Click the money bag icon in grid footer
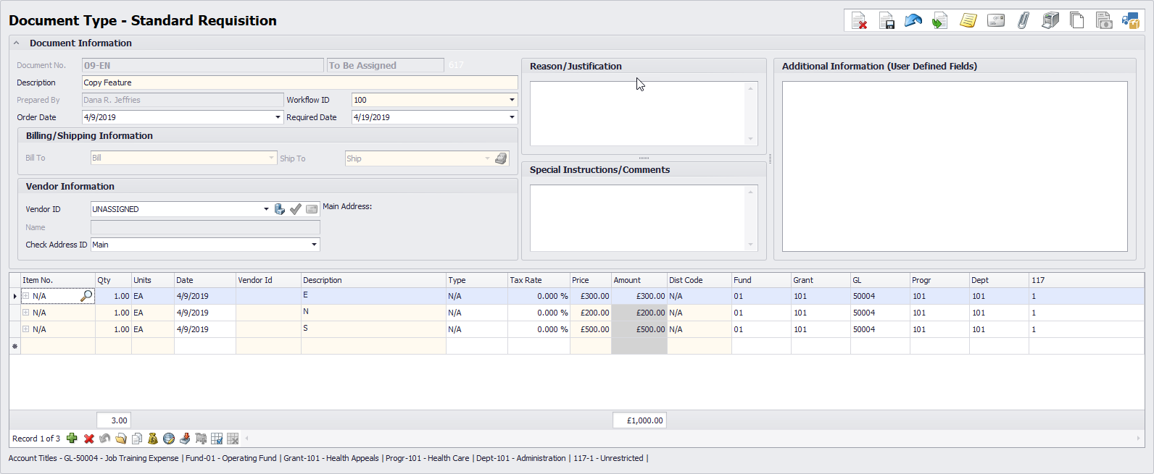The height and width of the screenshot is (474, 1154). (x=152, y=439)
